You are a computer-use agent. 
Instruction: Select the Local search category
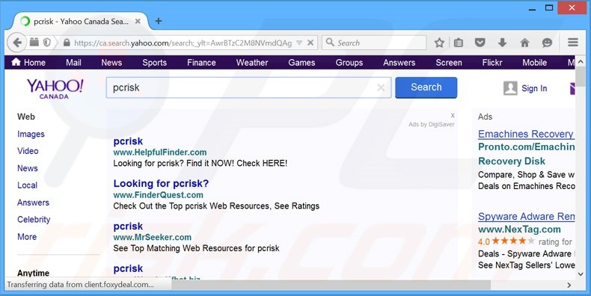coord(27,185)
